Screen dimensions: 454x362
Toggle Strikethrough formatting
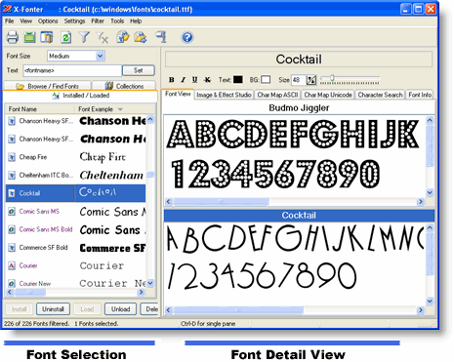click(x=207, y=80)
